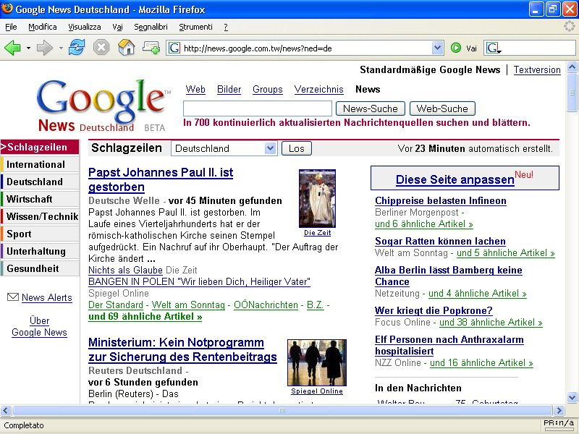Open the Strumenti menu

tap(195, 27)
